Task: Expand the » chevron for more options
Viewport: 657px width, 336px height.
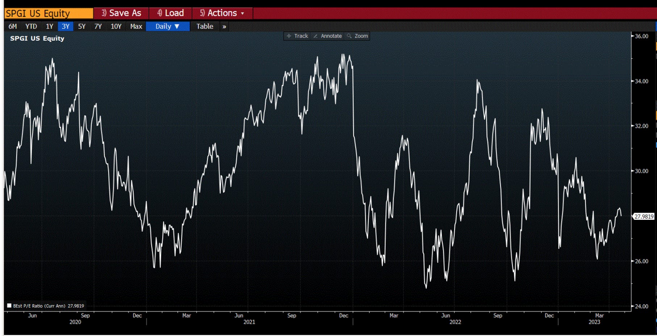Action: click(225, 26)
